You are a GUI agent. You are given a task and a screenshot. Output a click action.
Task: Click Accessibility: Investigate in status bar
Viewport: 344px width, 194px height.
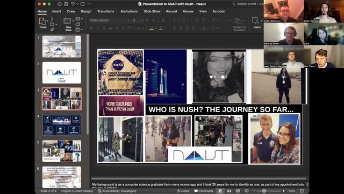[117, 191]
